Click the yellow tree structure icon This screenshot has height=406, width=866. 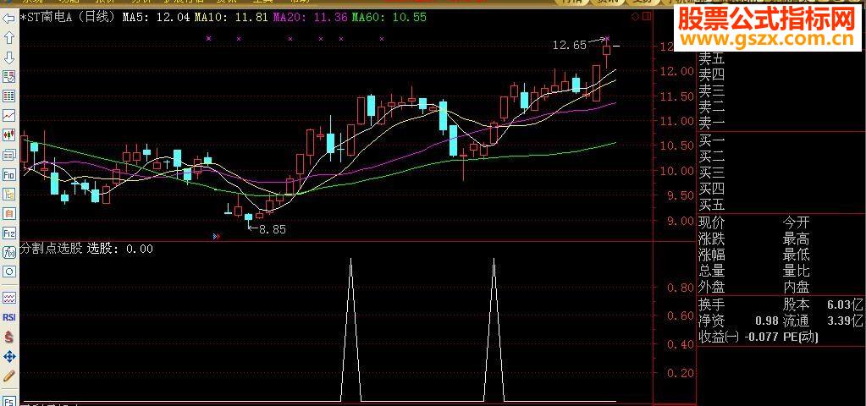(x=8, y=194)
